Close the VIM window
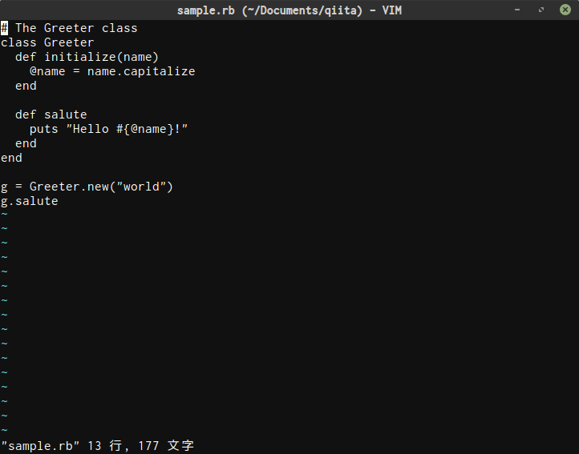This screenshot has width=579, height=454. (565, 10)
